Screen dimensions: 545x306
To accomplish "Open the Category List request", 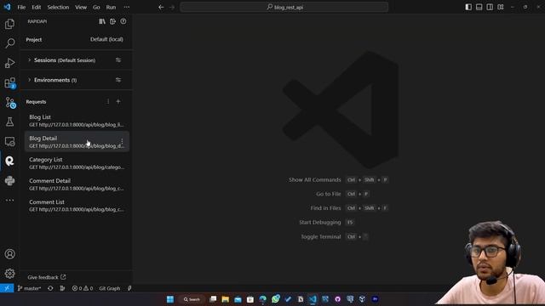I will click(77, 163).
